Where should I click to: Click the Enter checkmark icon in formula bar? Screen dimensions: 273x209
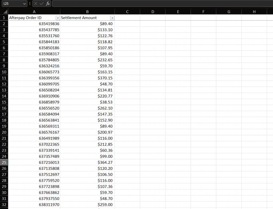pyautogui.click(x=42, y=4)
